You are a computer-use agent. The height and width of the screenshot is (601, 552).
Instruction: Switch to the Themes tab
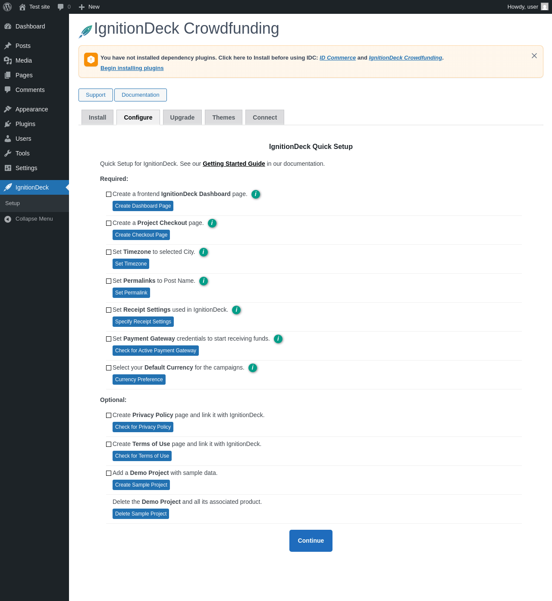coord(223,117)
